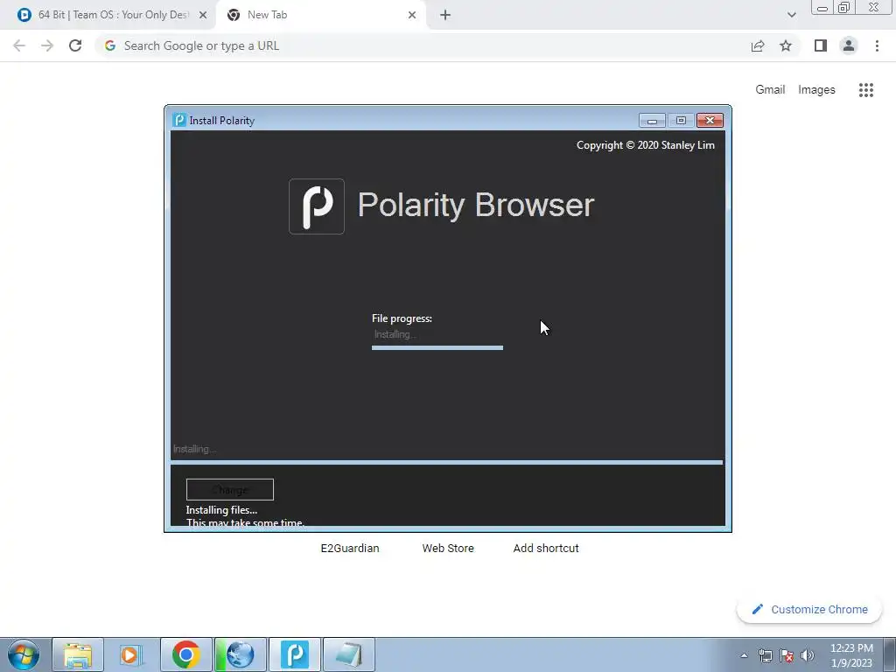Click the Google icon in address bar
The width and height of the screenshot is (896, 672).
[x=110, y=45]
